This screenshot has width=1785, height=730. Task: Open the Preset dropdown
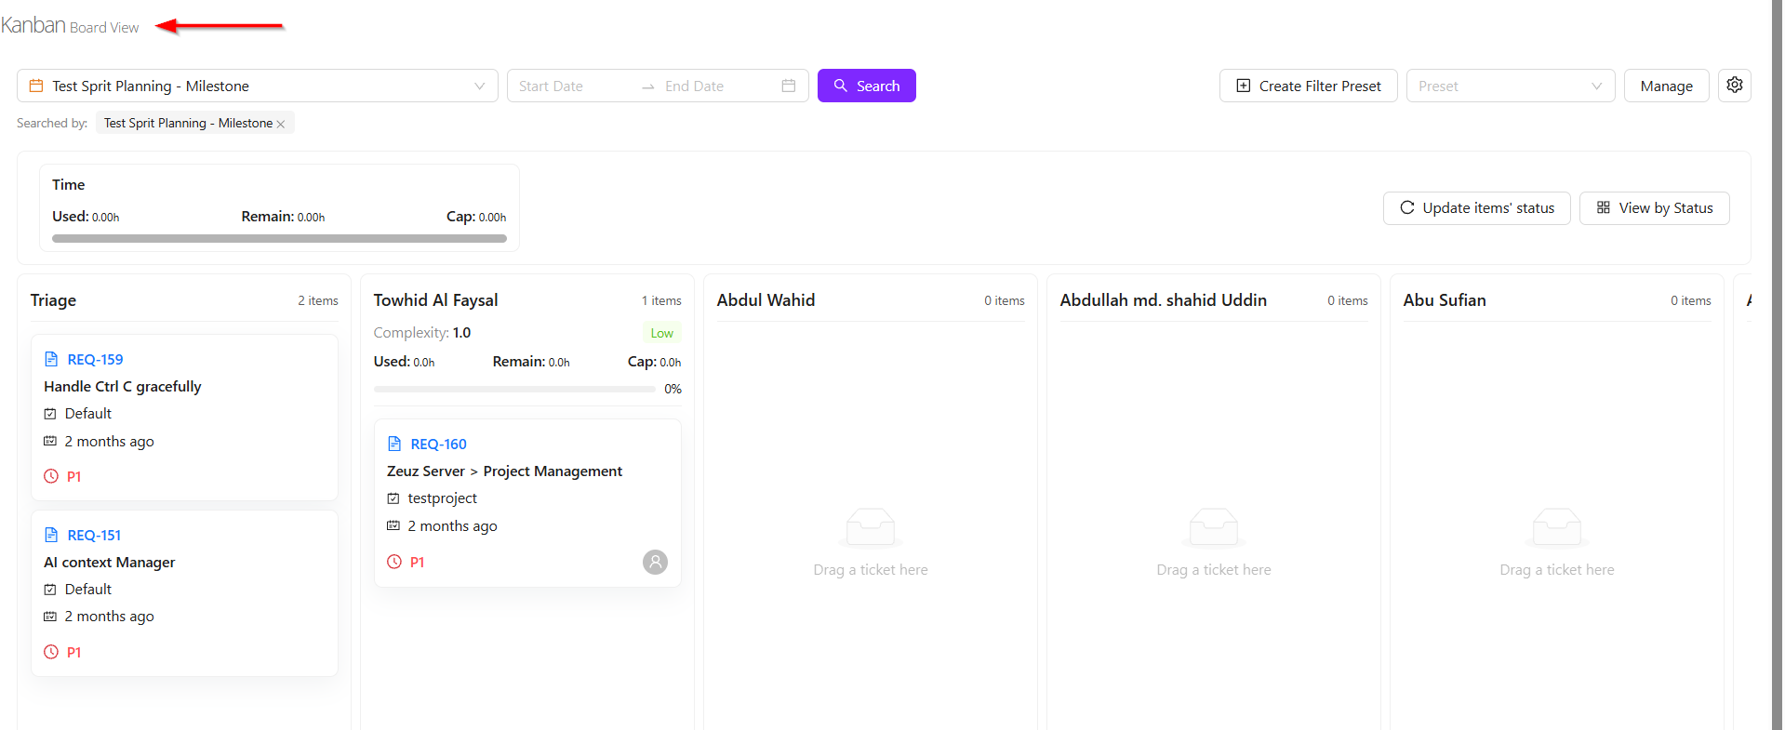tap(1510, 86)
